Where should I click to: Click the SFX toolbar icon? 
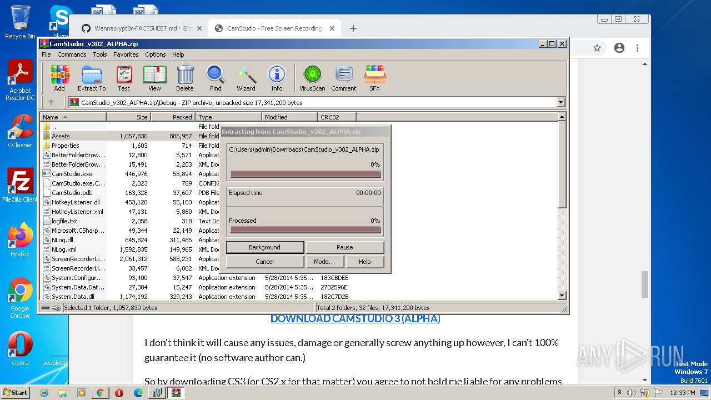(x=375, y=78)
